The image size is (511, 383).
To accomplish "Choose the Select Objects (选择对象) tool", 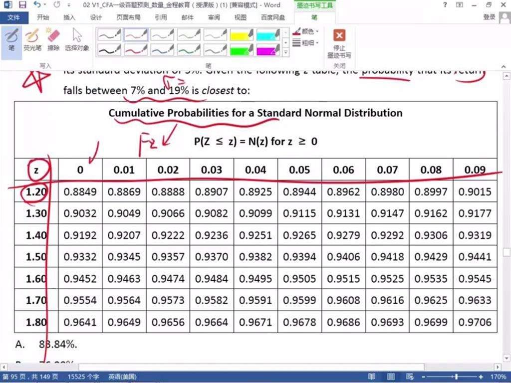I will coord(77,40).
